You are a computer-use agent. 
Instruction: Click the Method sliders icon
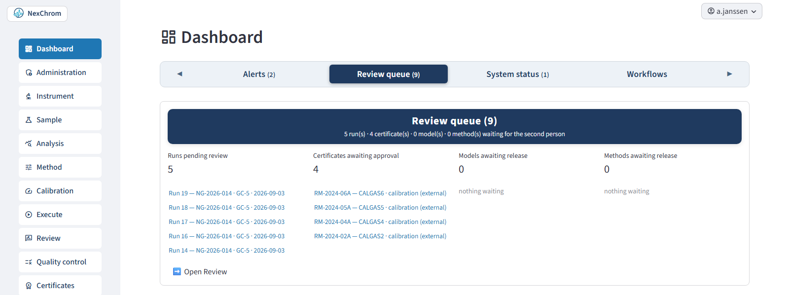pos(29,167)
